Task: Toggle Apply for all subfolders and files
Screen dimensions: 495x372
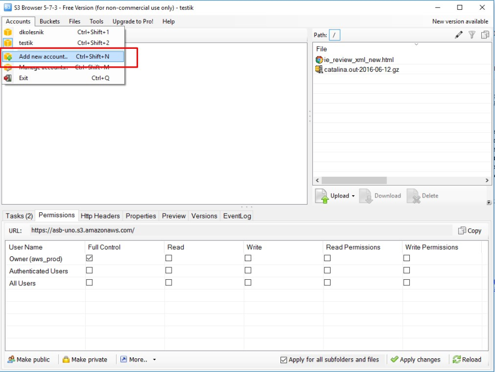Action: click(x=284, y=360)
